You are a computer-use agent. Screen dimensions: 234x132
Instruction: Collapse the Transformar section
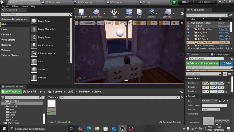(x=187, y=79)
